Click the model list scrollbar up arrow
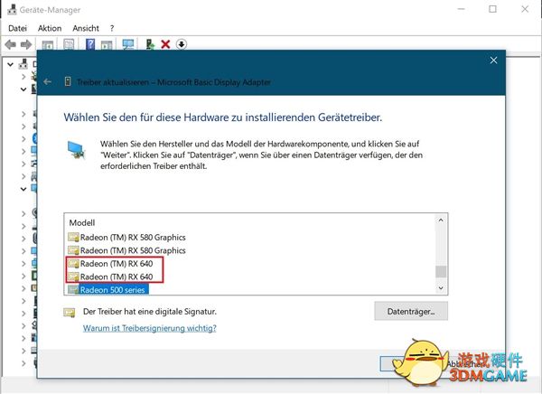 441,220
